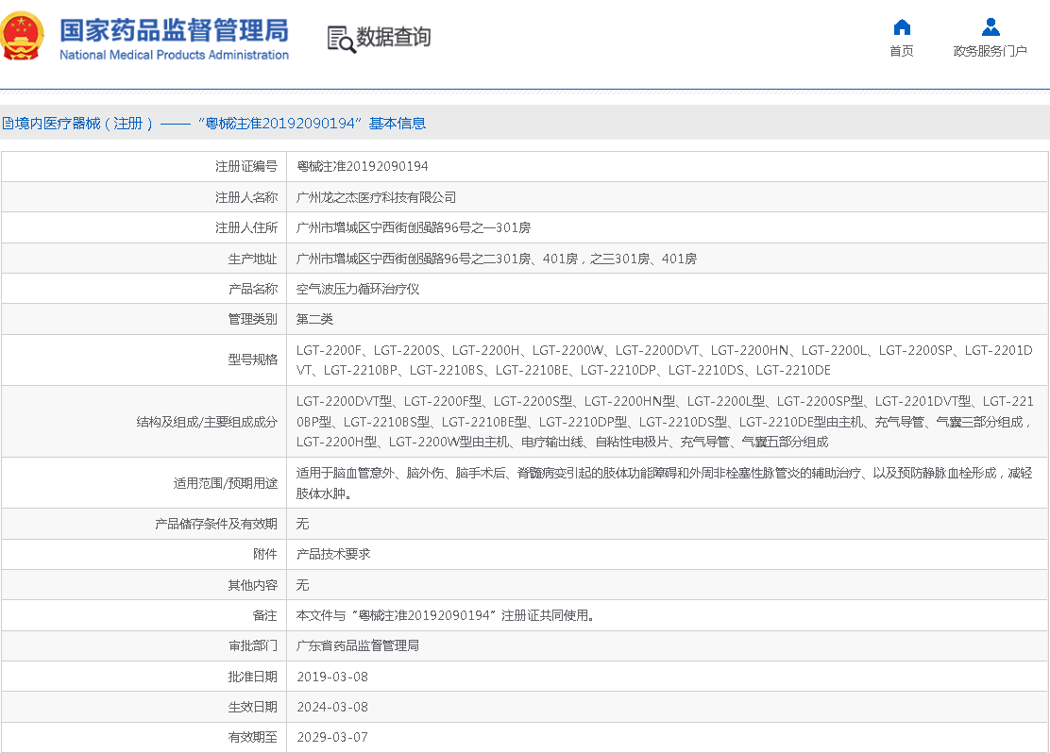The height and width of the screenshot is (753, 1050).
Task: Click the approval date 2019-03-08
Action: click(x=331, y=677)
